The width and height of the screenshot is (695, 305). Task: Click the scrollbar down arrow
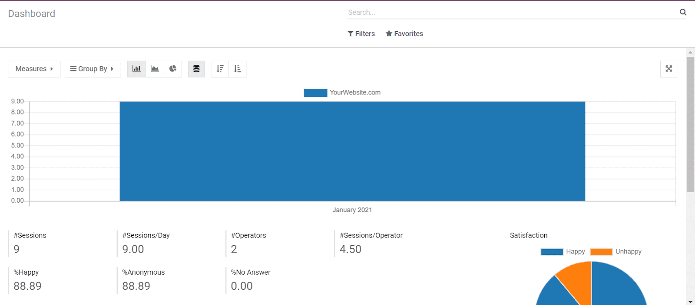(x=690, y=302)
